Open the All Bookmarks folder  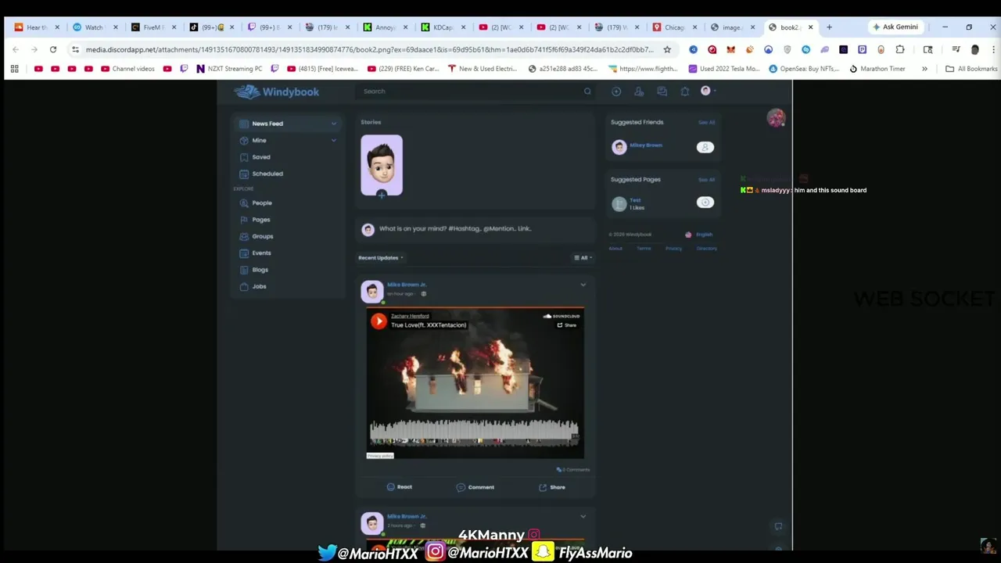(971, 69)
